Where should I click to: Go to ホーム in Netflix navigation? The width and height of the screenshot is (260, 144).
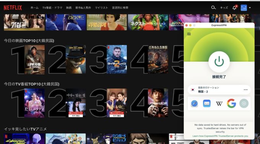click(x=34, y=8)
